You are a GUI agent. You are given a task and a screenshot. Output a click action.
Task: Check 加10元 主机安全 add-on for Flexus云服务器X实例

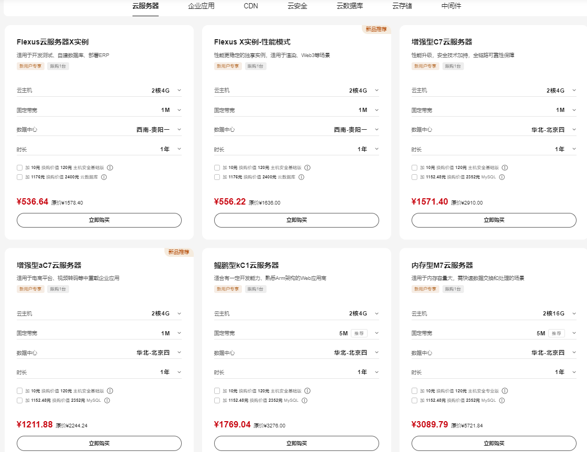tap(19, 167)
